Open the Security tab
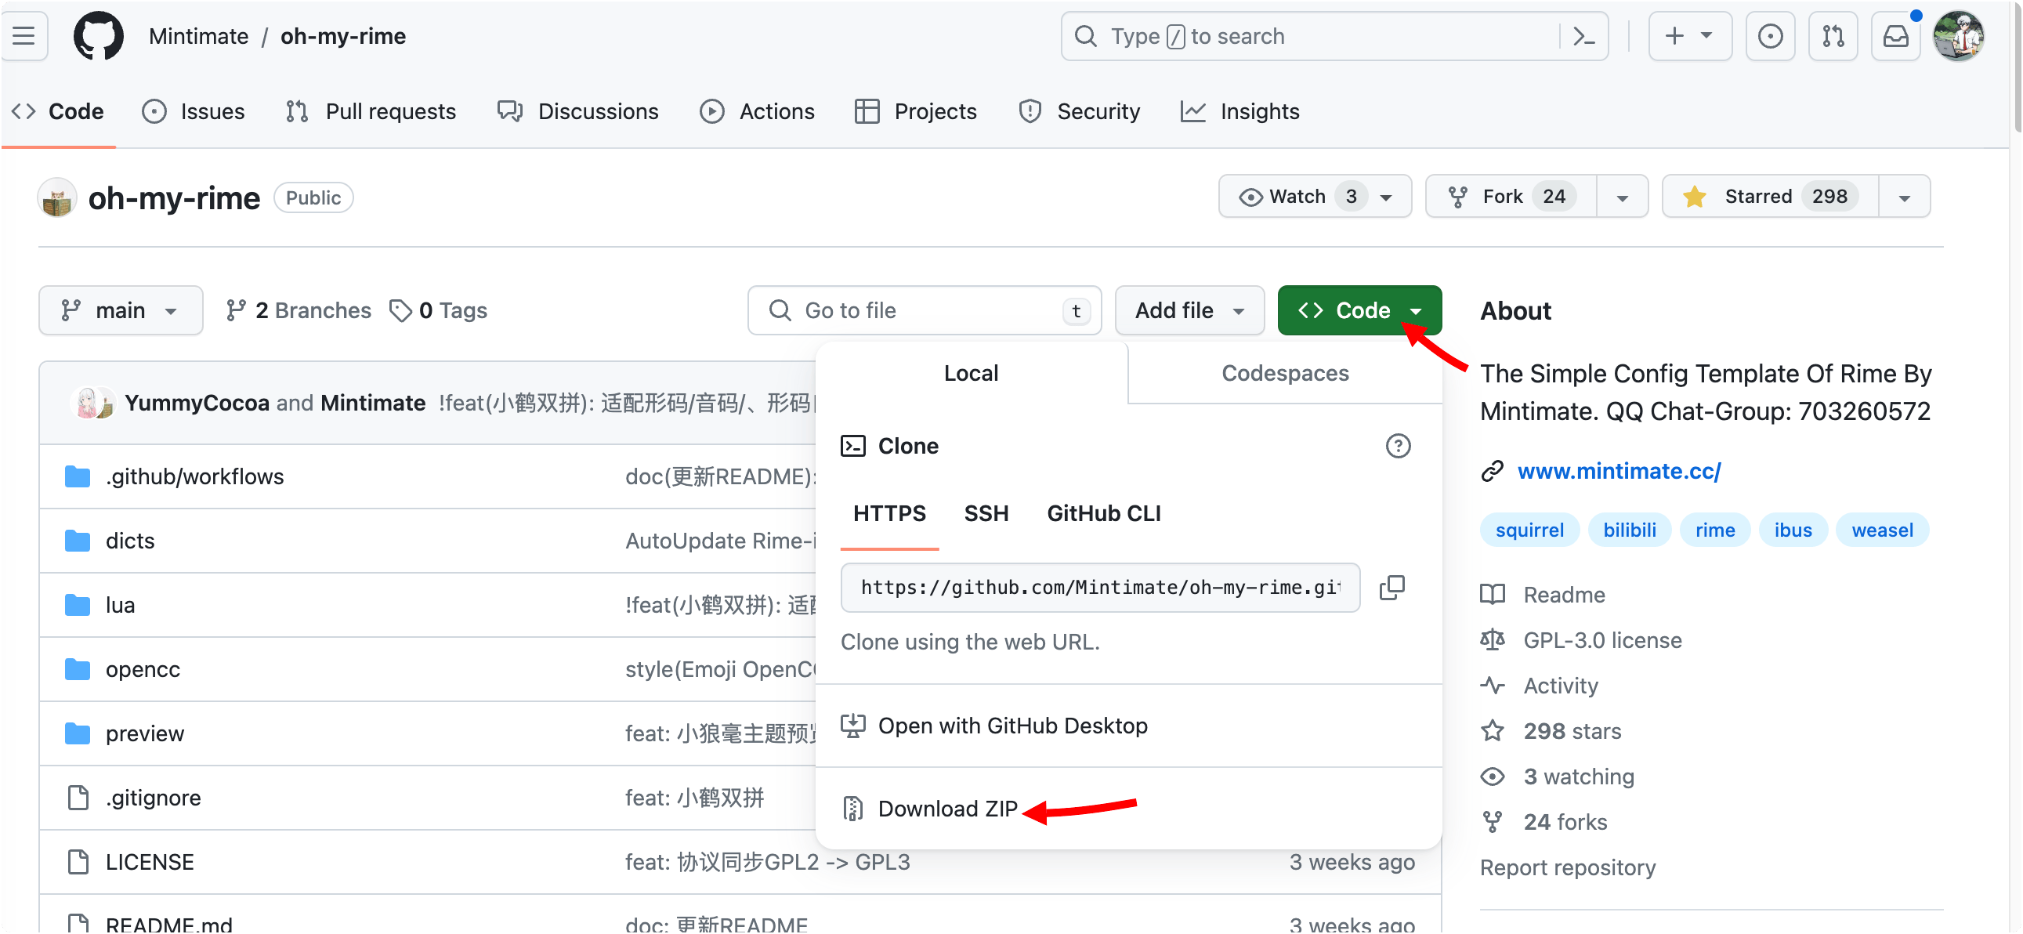Viewport: 2023px width, 934px height. 1079,111
